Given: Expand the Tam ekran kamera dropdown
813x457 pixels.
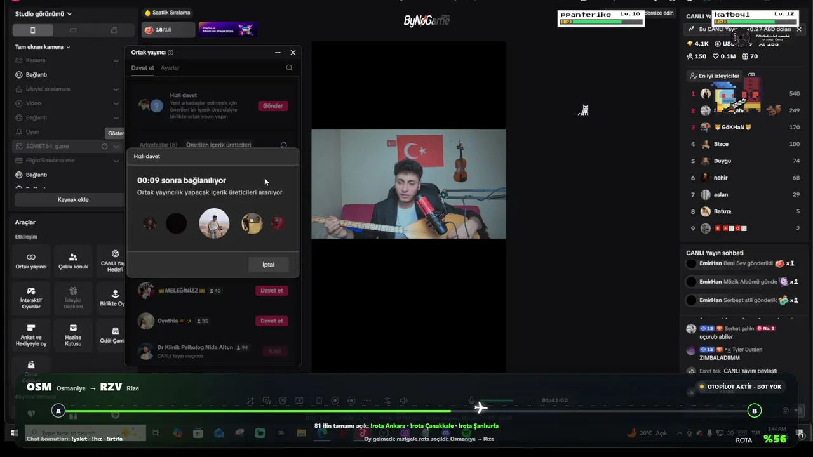Looking at the screenshot, I should 43,47.
